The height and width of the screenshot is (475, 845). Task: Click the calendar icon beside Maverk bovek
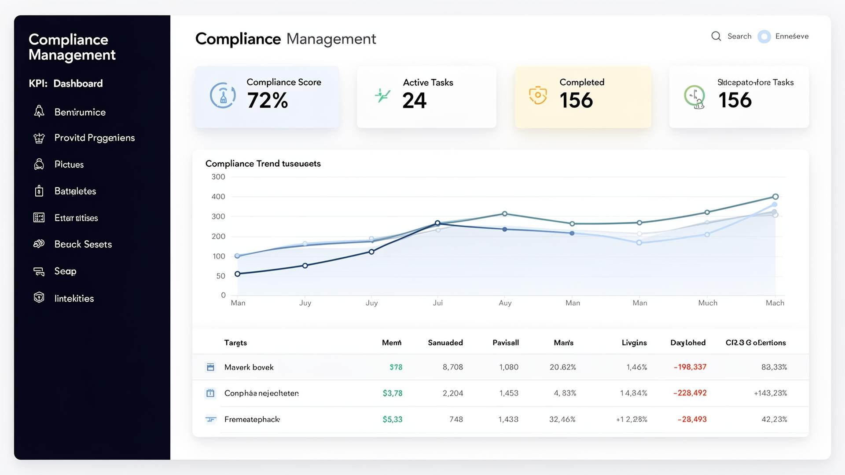211,367
